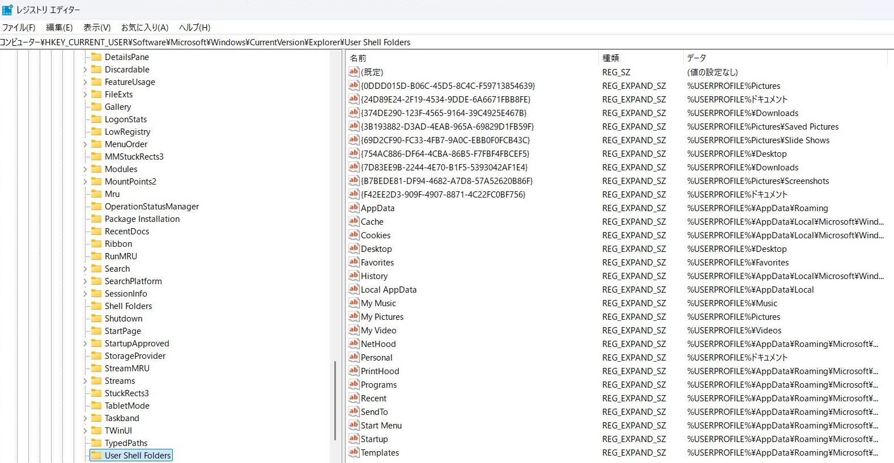
Task: Click the Registry Editor app icon in title bar
Action: click(7, 10)
